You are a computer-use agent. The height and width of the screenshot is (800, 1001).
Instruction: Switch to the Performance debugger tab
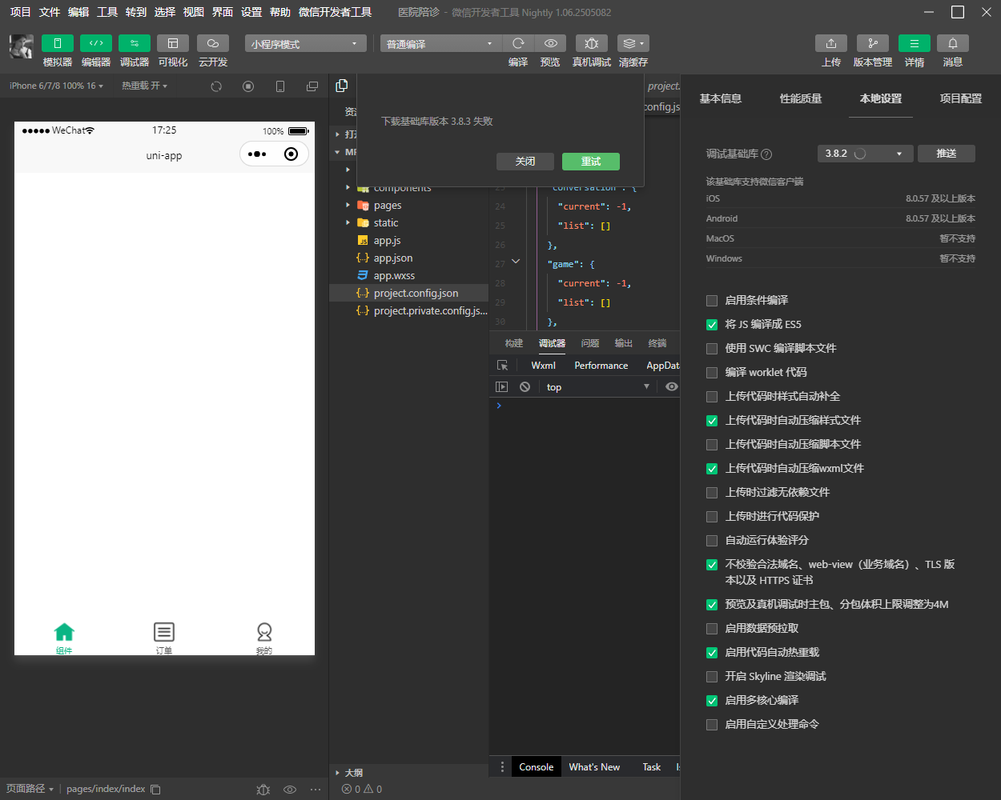tap(601, 366)
